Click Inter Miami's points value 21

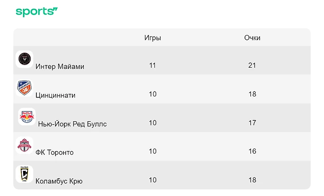(x=252, y=65)
